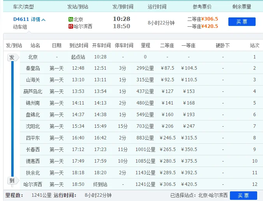Click the 车次/类型 column header
263x201 pixels.
click(x=23, y=7)
